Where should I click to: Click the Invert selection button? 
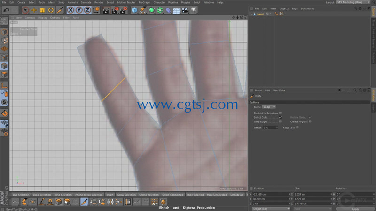(110, 195)
